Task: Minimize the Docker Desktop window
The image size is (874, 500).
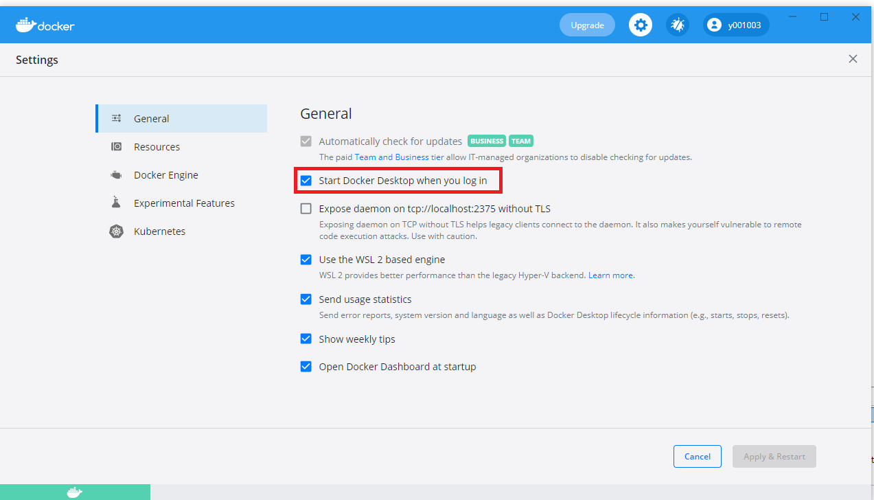Action: 793,17
